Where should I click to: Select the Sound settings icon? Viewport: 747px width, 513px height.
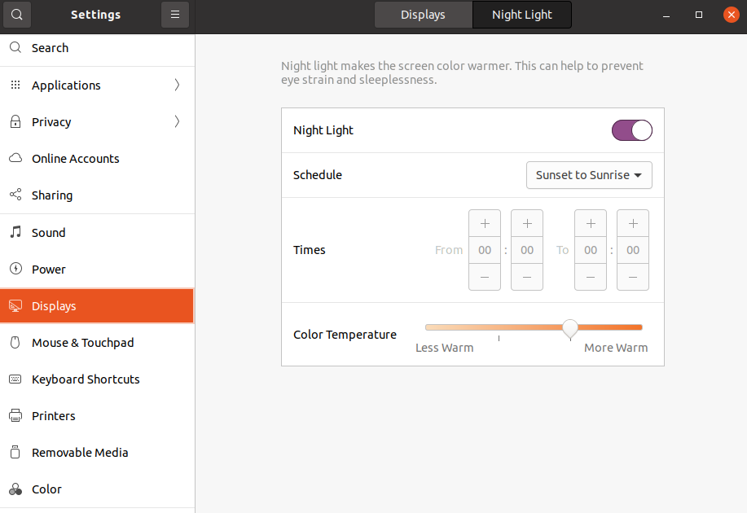(15, 232)
